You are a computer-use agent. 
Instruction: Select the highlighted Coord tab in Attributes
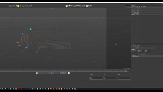[x=137, y=48]
